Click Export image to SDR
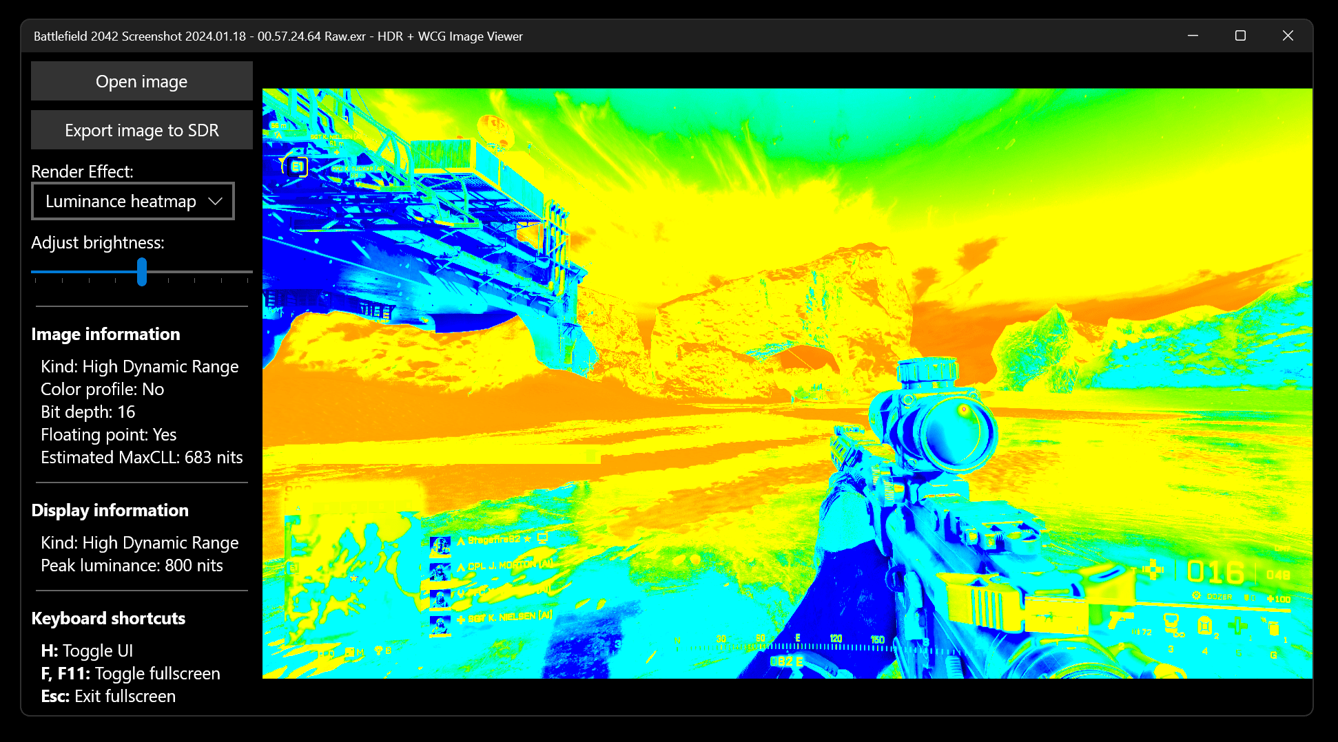 (142, 130)
